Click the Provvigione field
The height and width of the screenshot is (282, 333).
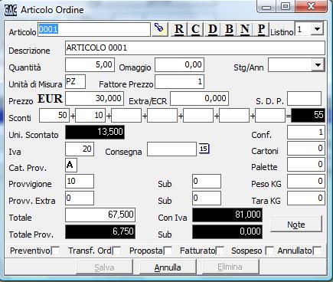point(80,181)
